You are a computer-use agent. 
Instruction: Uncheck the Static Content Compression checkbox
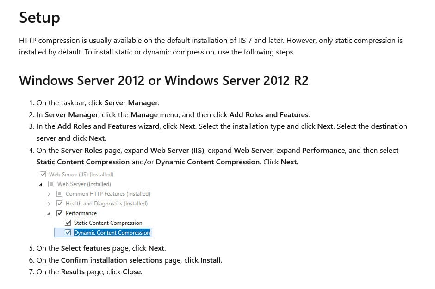(68, 223)
